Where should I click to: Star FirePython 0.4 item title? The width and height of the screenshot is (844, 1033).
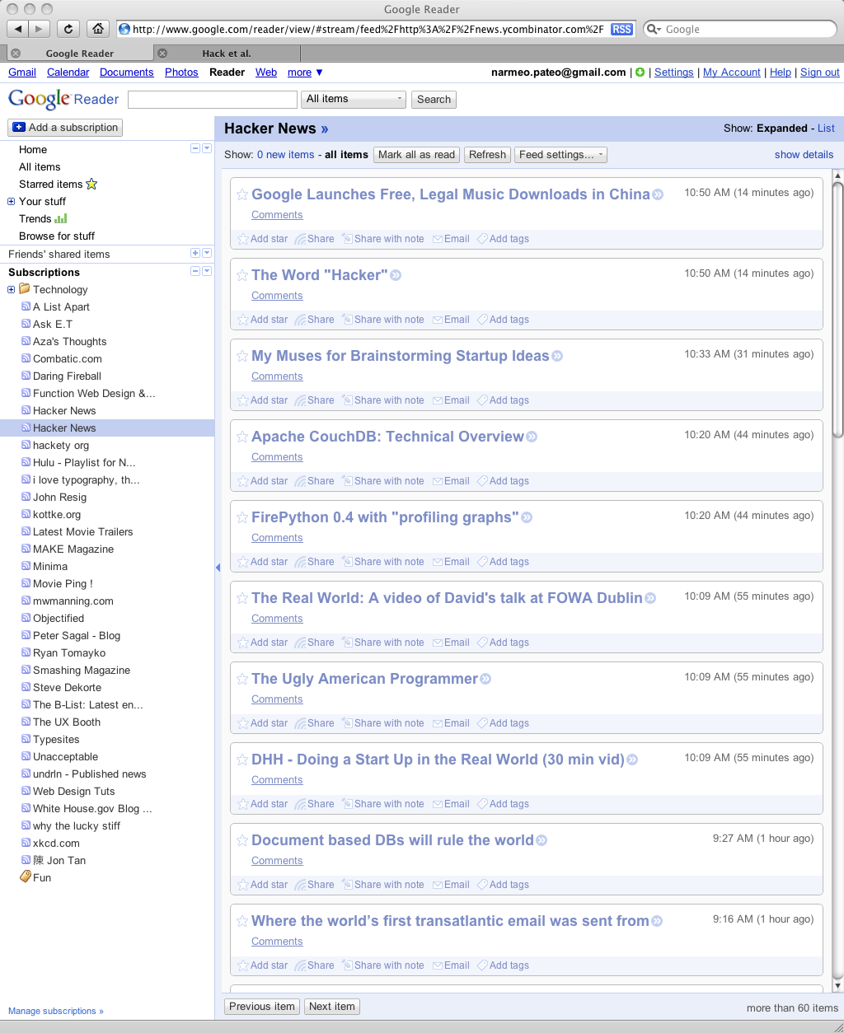(x=242, y=517)
